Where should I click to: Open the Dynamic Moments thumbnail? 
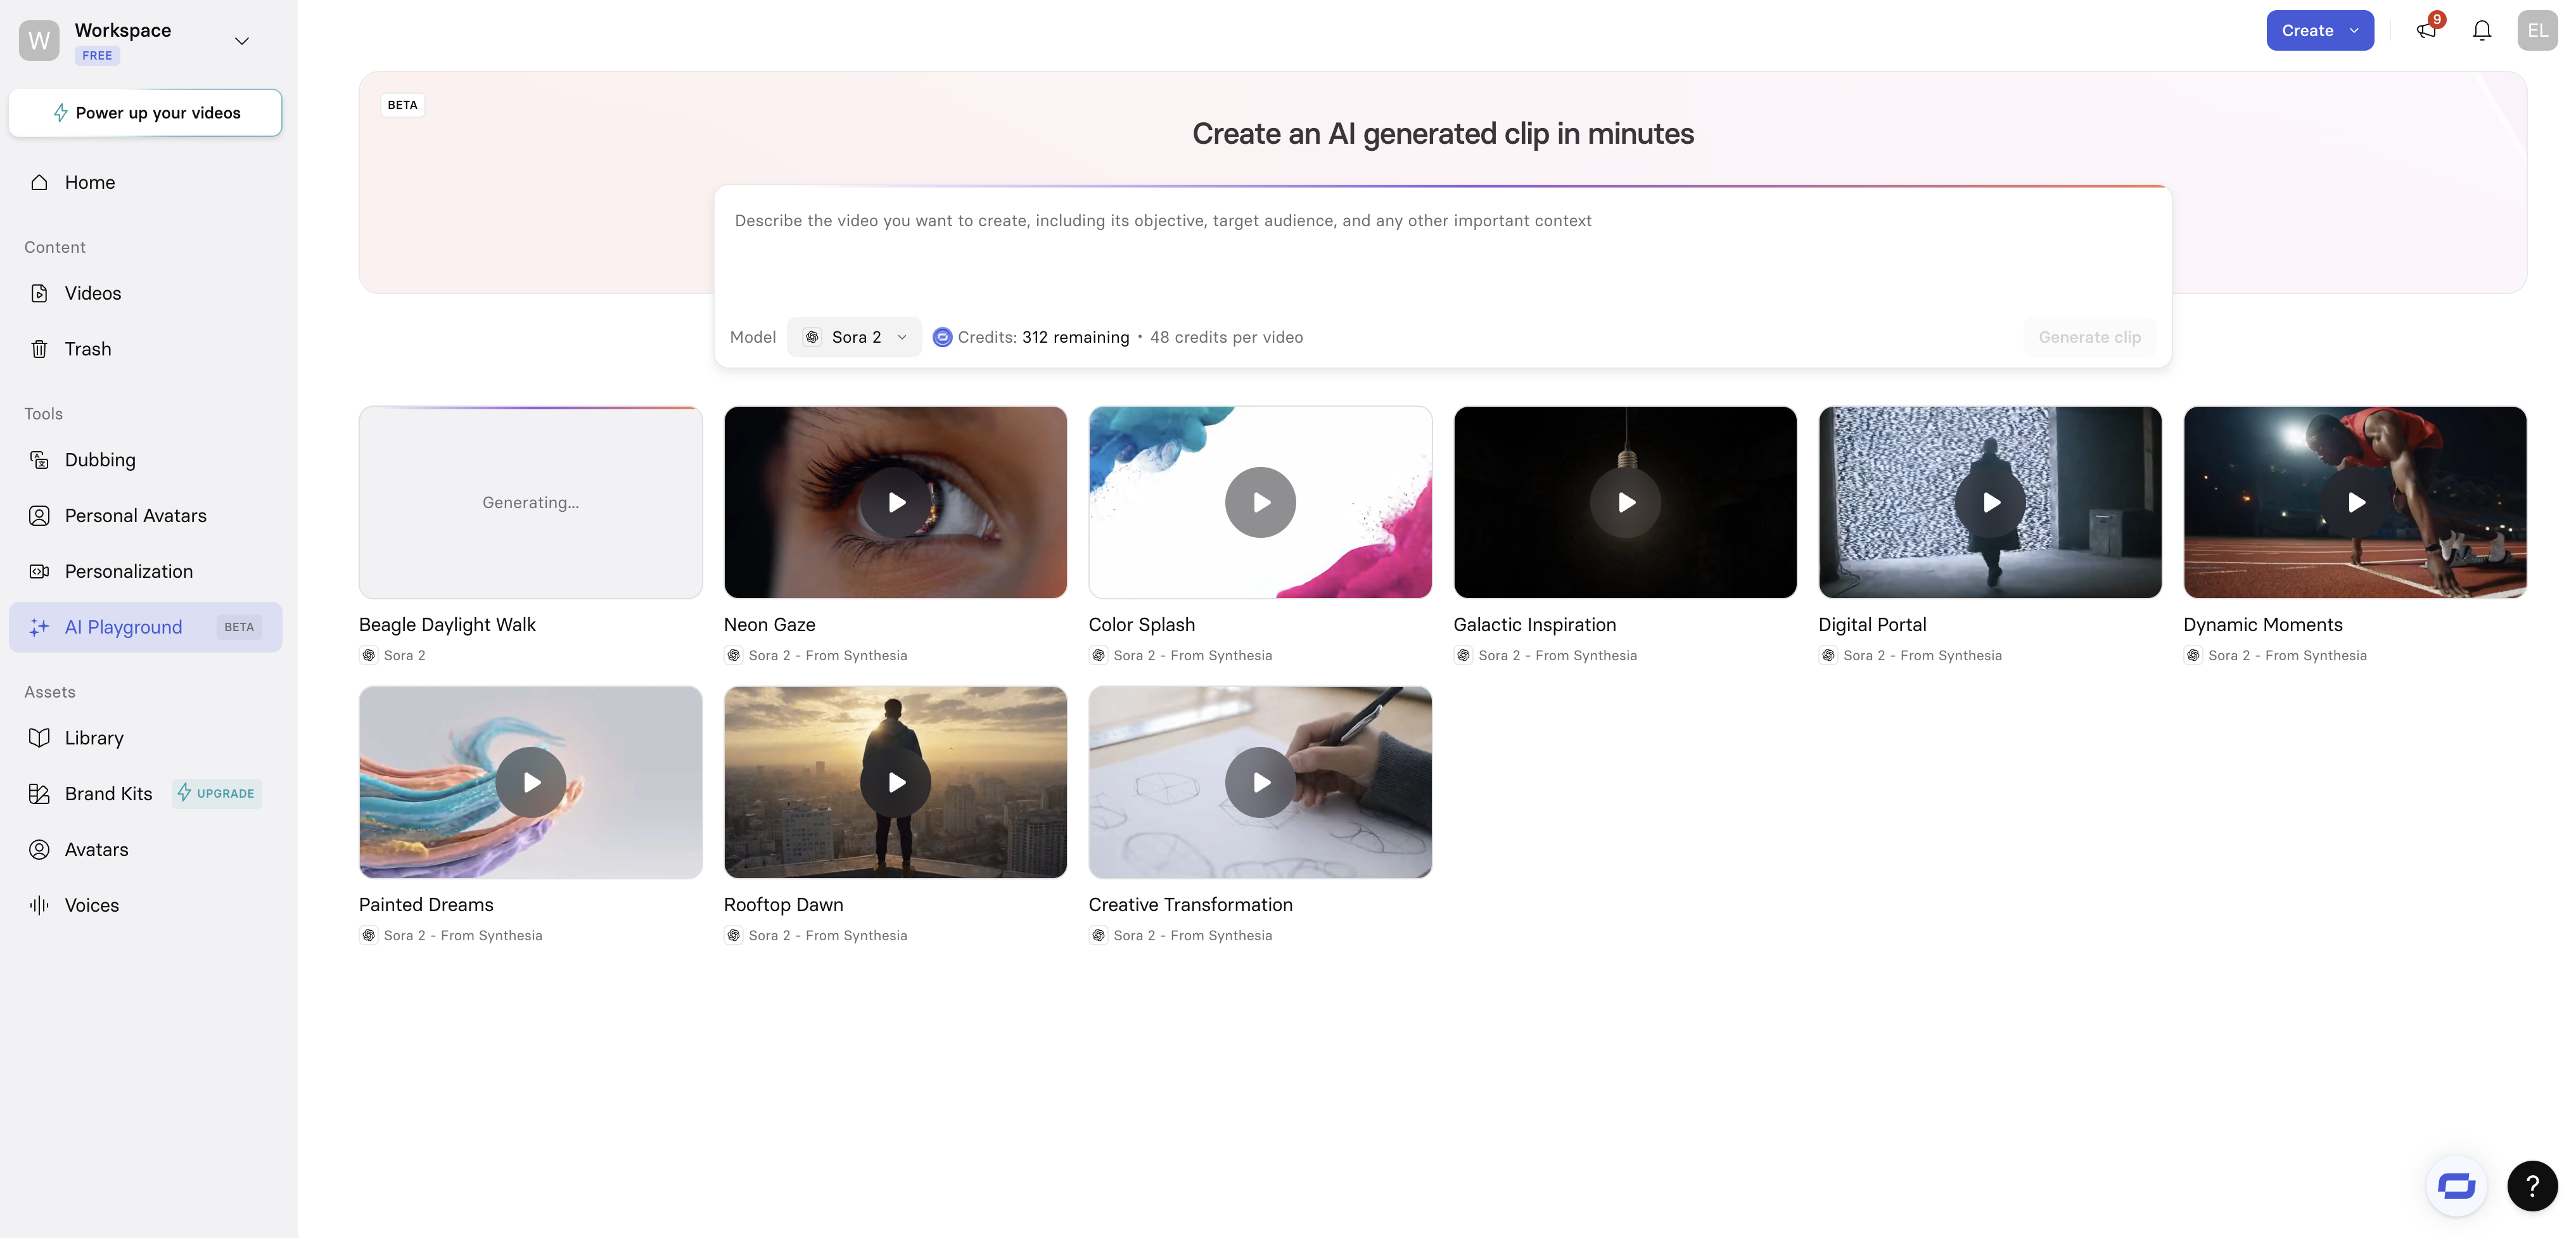(2354, 502)
